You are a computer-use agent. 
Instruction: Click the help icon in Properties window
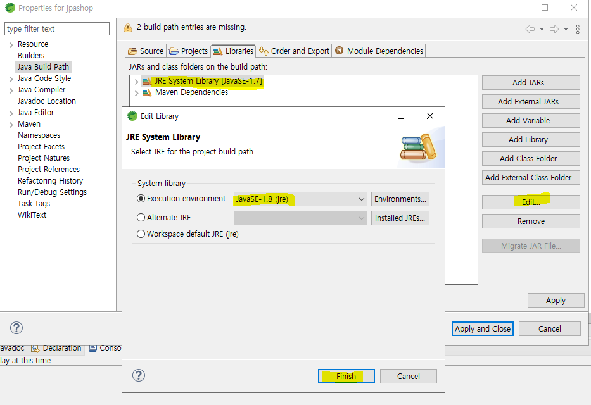[16, 328]
